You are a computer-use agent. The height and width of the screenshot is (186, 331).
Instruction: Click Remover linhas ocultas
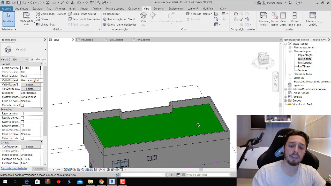(84, 19)
